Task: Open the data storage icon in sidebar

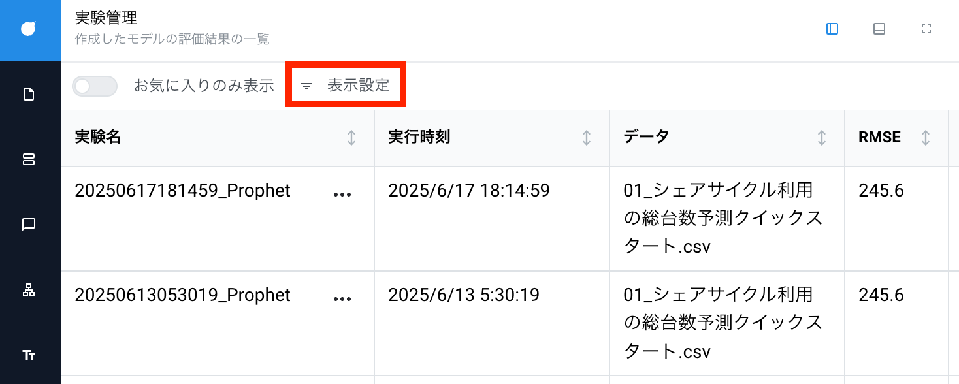Action: tap(29, 159)
